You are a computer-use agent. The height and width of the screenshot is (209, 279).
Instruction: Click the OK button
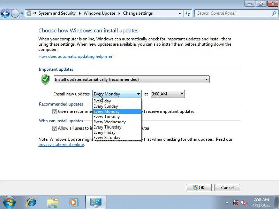point(199,187)
